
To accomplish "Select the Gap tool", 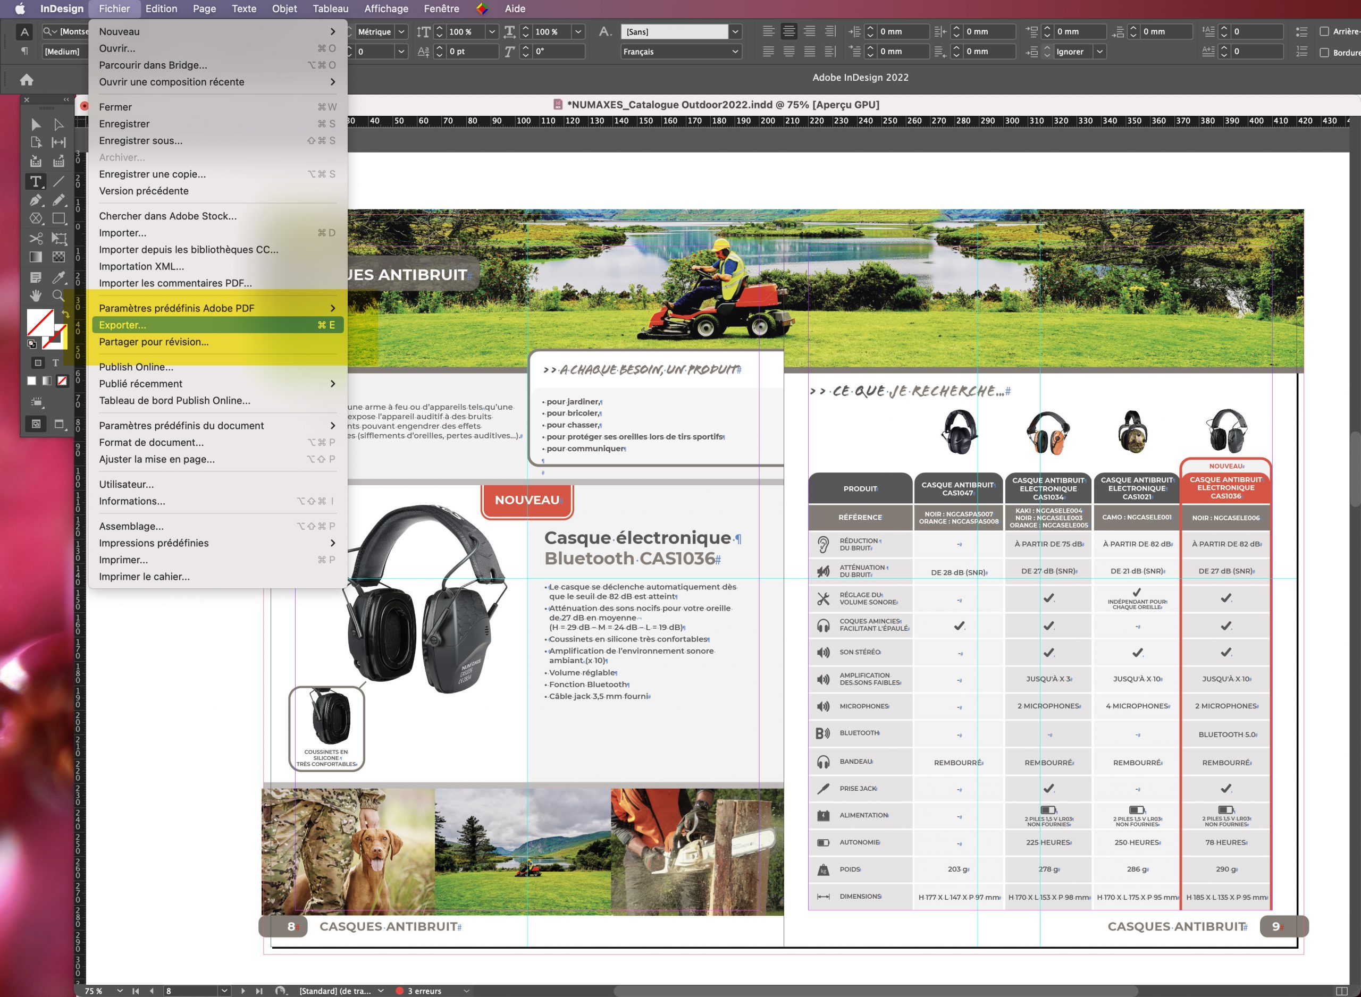I will pyautogui.click(x=58, y=142).
